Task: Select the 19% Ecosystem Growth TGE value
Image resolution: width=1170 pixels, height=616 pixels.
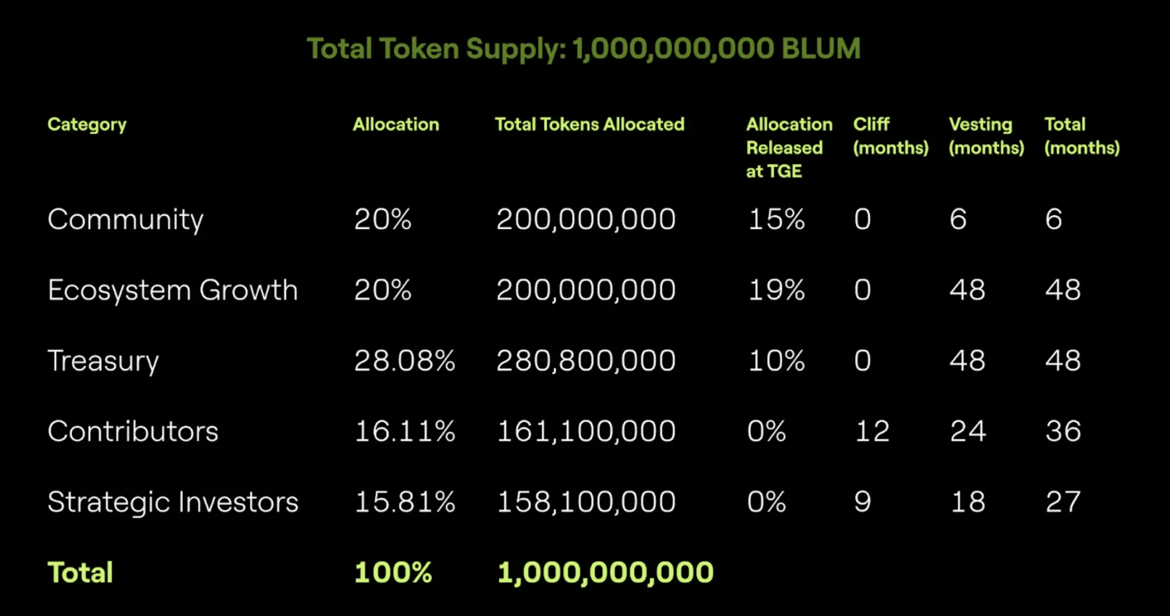Action: coord(777,290)
